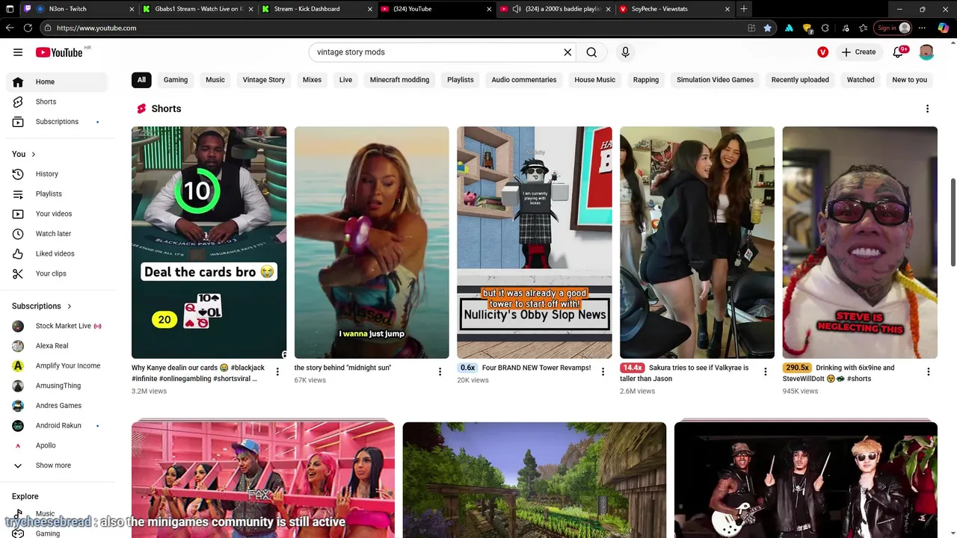Select the Gaming filter chip
Viewport: 957px width, 538px height.
pyautogui.click(x=176, y=80)
